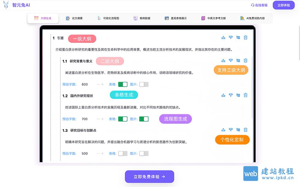Click the 智元兔AI rabbit logo
Image resolution: width=300 pixels, height=187 pixels.
coord(6,5)
